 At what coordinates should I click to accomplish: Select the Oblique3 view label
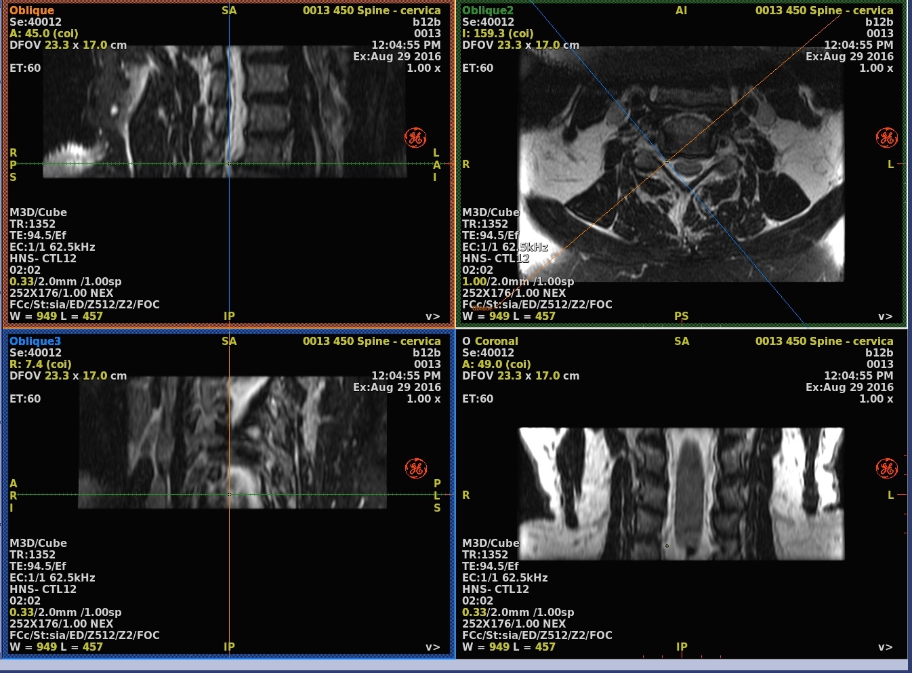coord(35,341)
